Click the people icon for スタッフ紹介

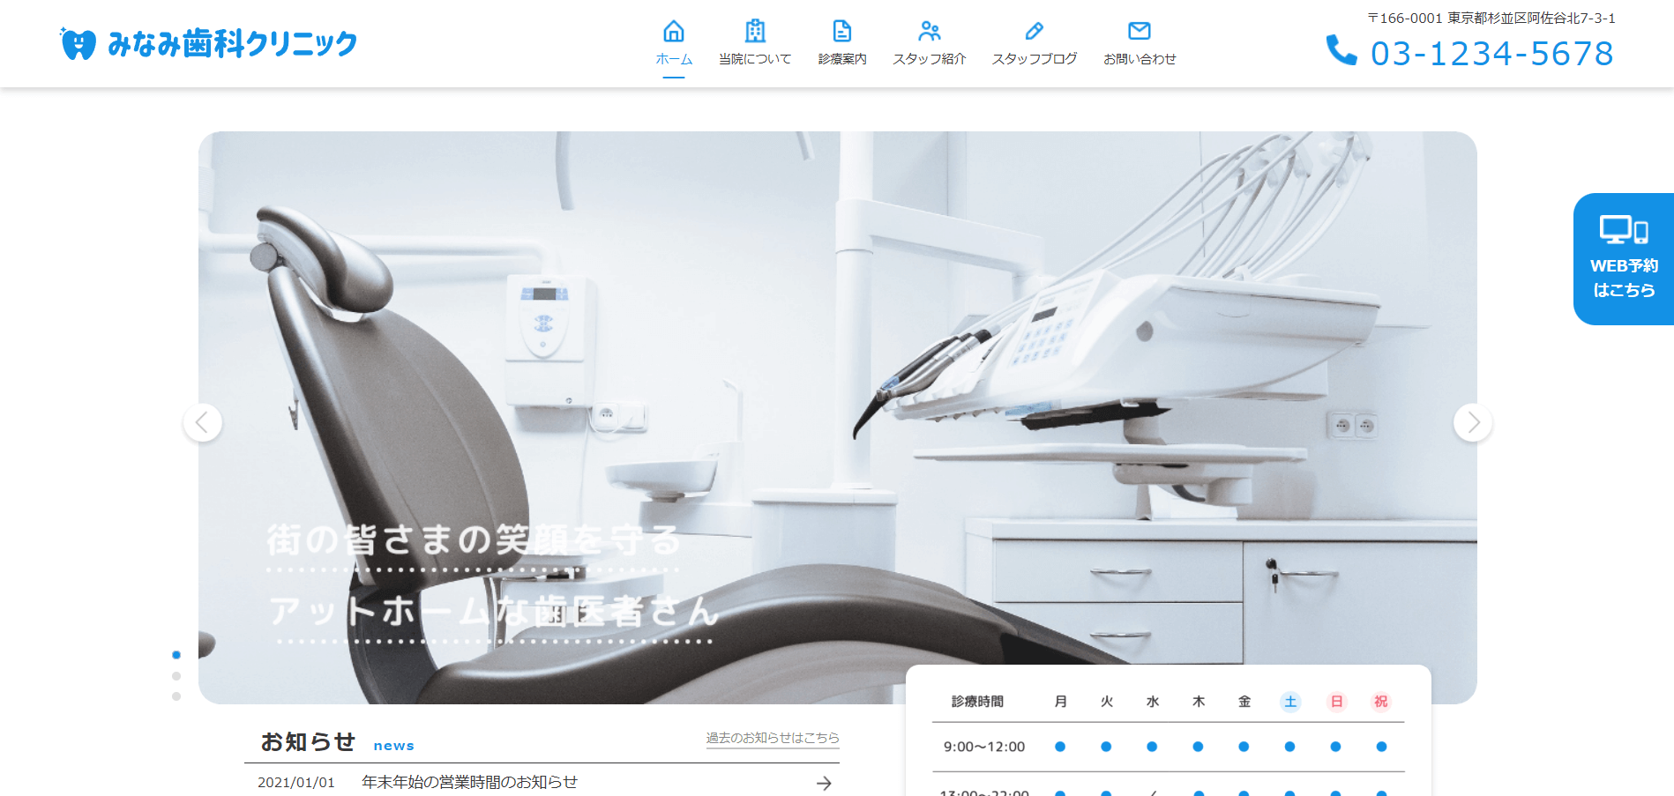tap(930, 31)
